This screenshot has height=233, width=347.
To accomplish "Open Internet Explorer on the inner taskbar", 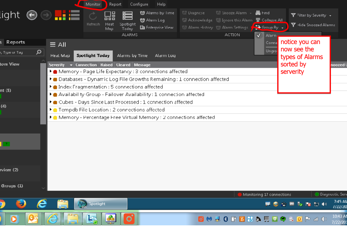I will (42, 204).
